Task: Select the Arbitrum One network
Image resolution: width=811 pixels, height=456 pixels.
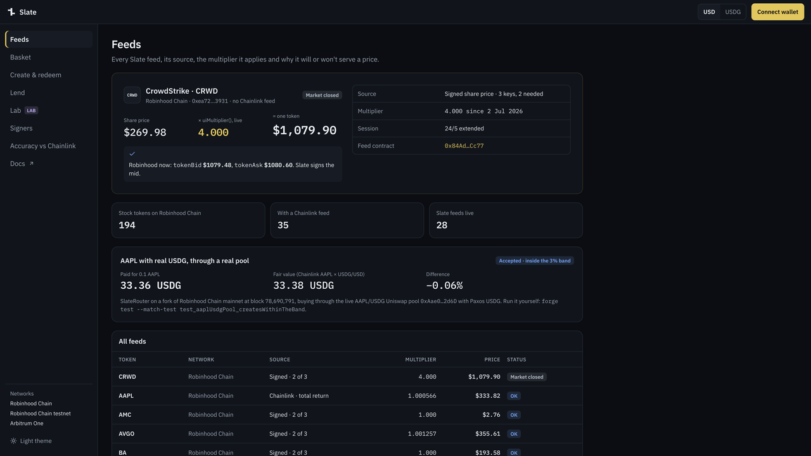Action: [x=27, y=424]
